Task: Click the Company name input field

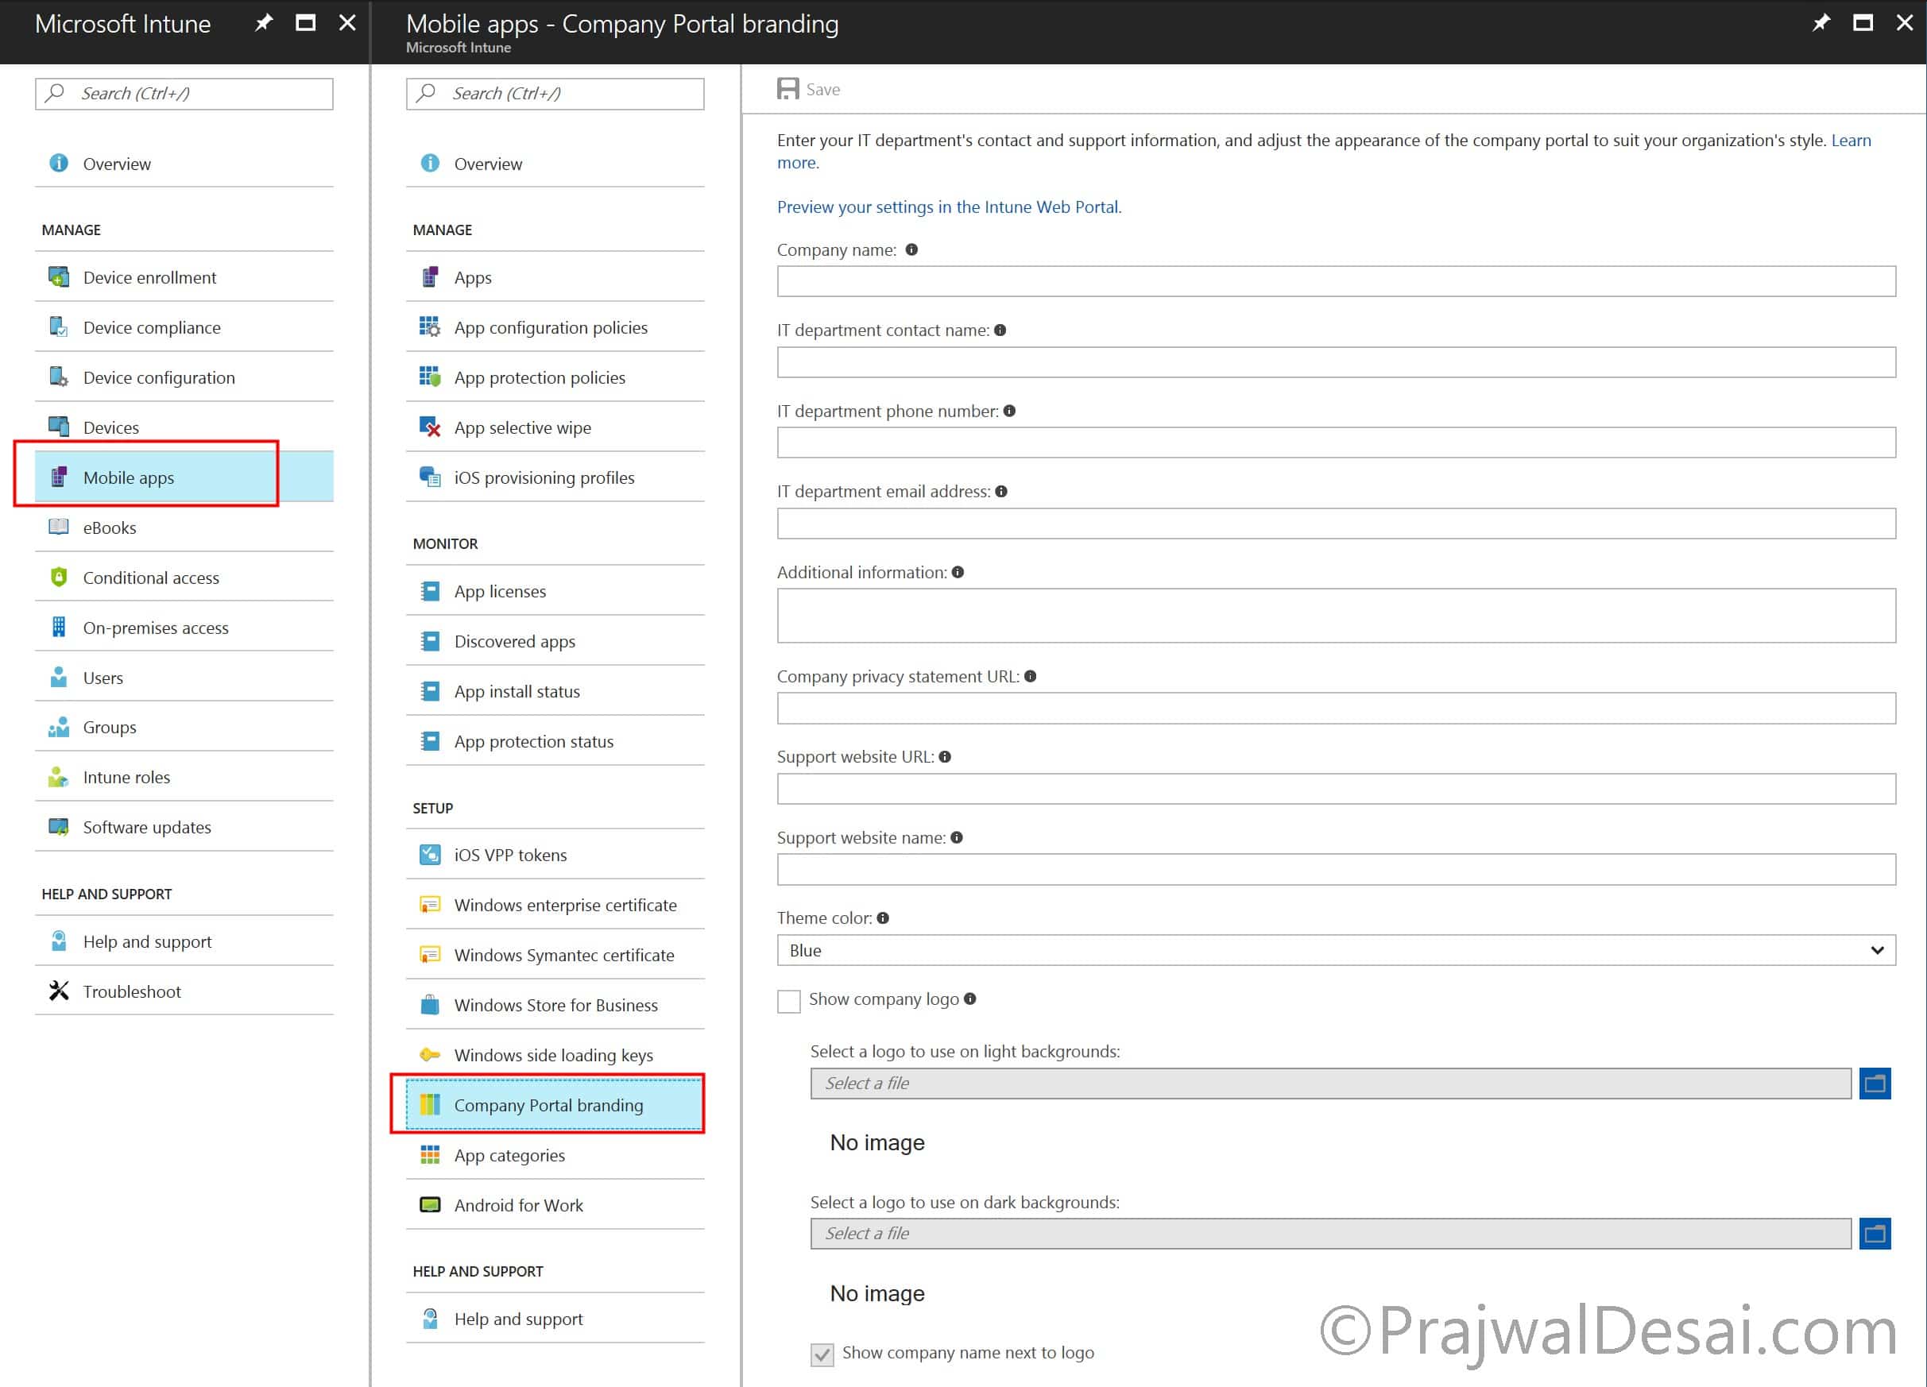Action: click(1336, 281)
